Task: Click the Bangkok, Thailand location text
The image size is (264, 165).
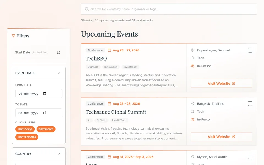Action: (x=211, y=104)
